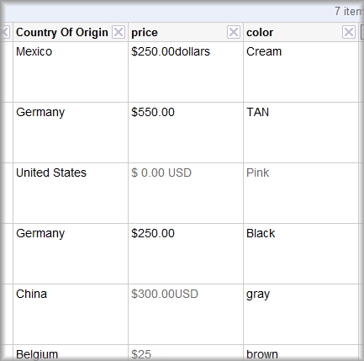Select the Country Of Origin column header
This screenshot has width=364, height=361.
(x=62, y=32)
